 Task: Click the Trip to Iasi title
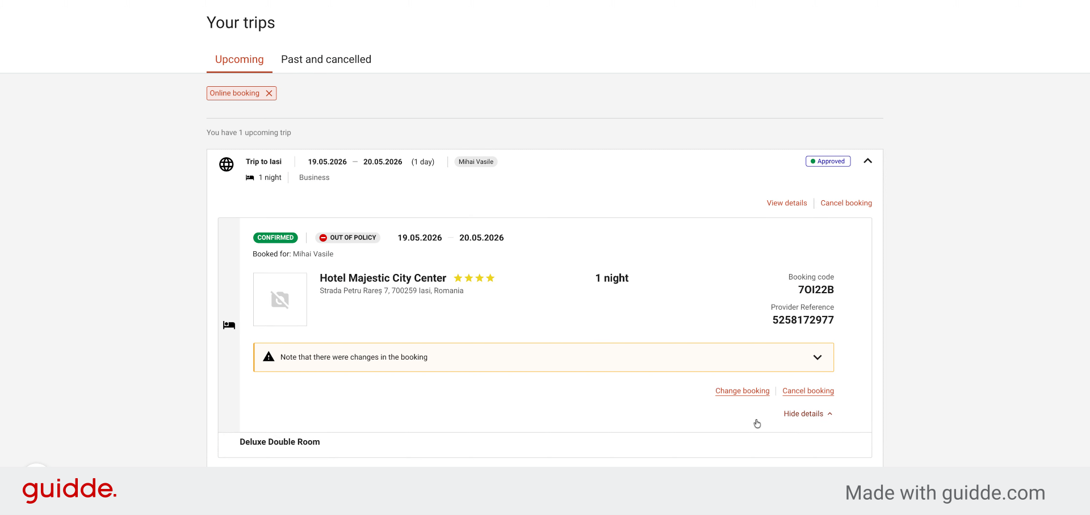coord(263,162)
